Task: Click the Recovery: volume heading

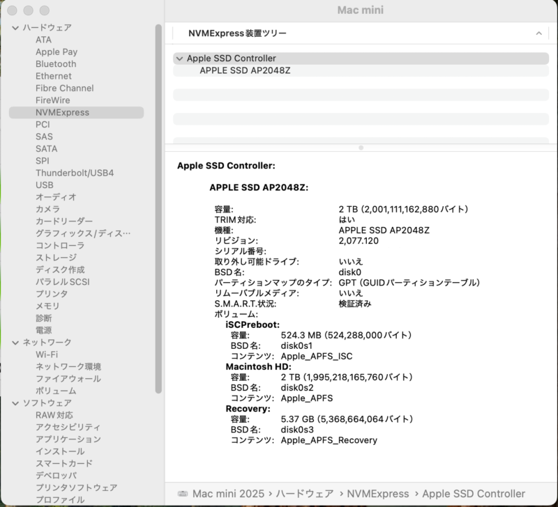Action: pyautogui.click(x=248, y=409)
